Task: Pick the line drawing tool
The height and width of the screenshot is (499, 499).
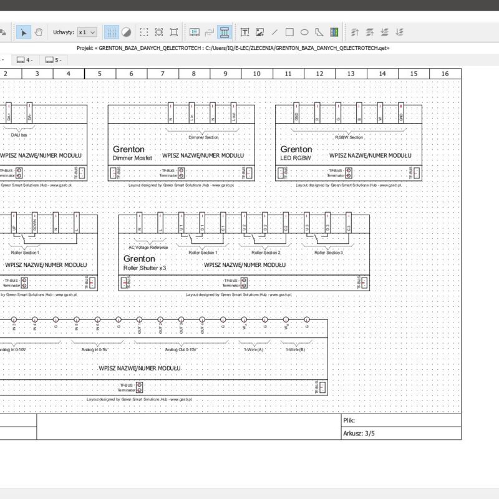Action: pos(274,32)
